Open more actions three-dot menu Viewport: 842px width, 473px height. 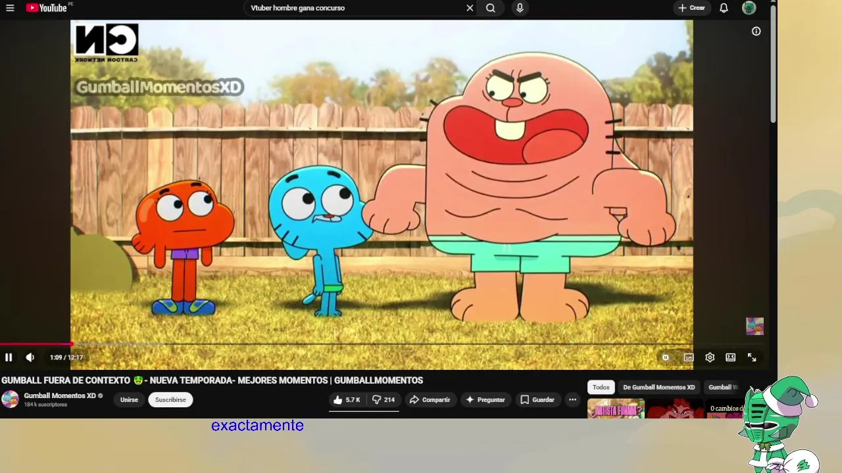click(572, 399)
